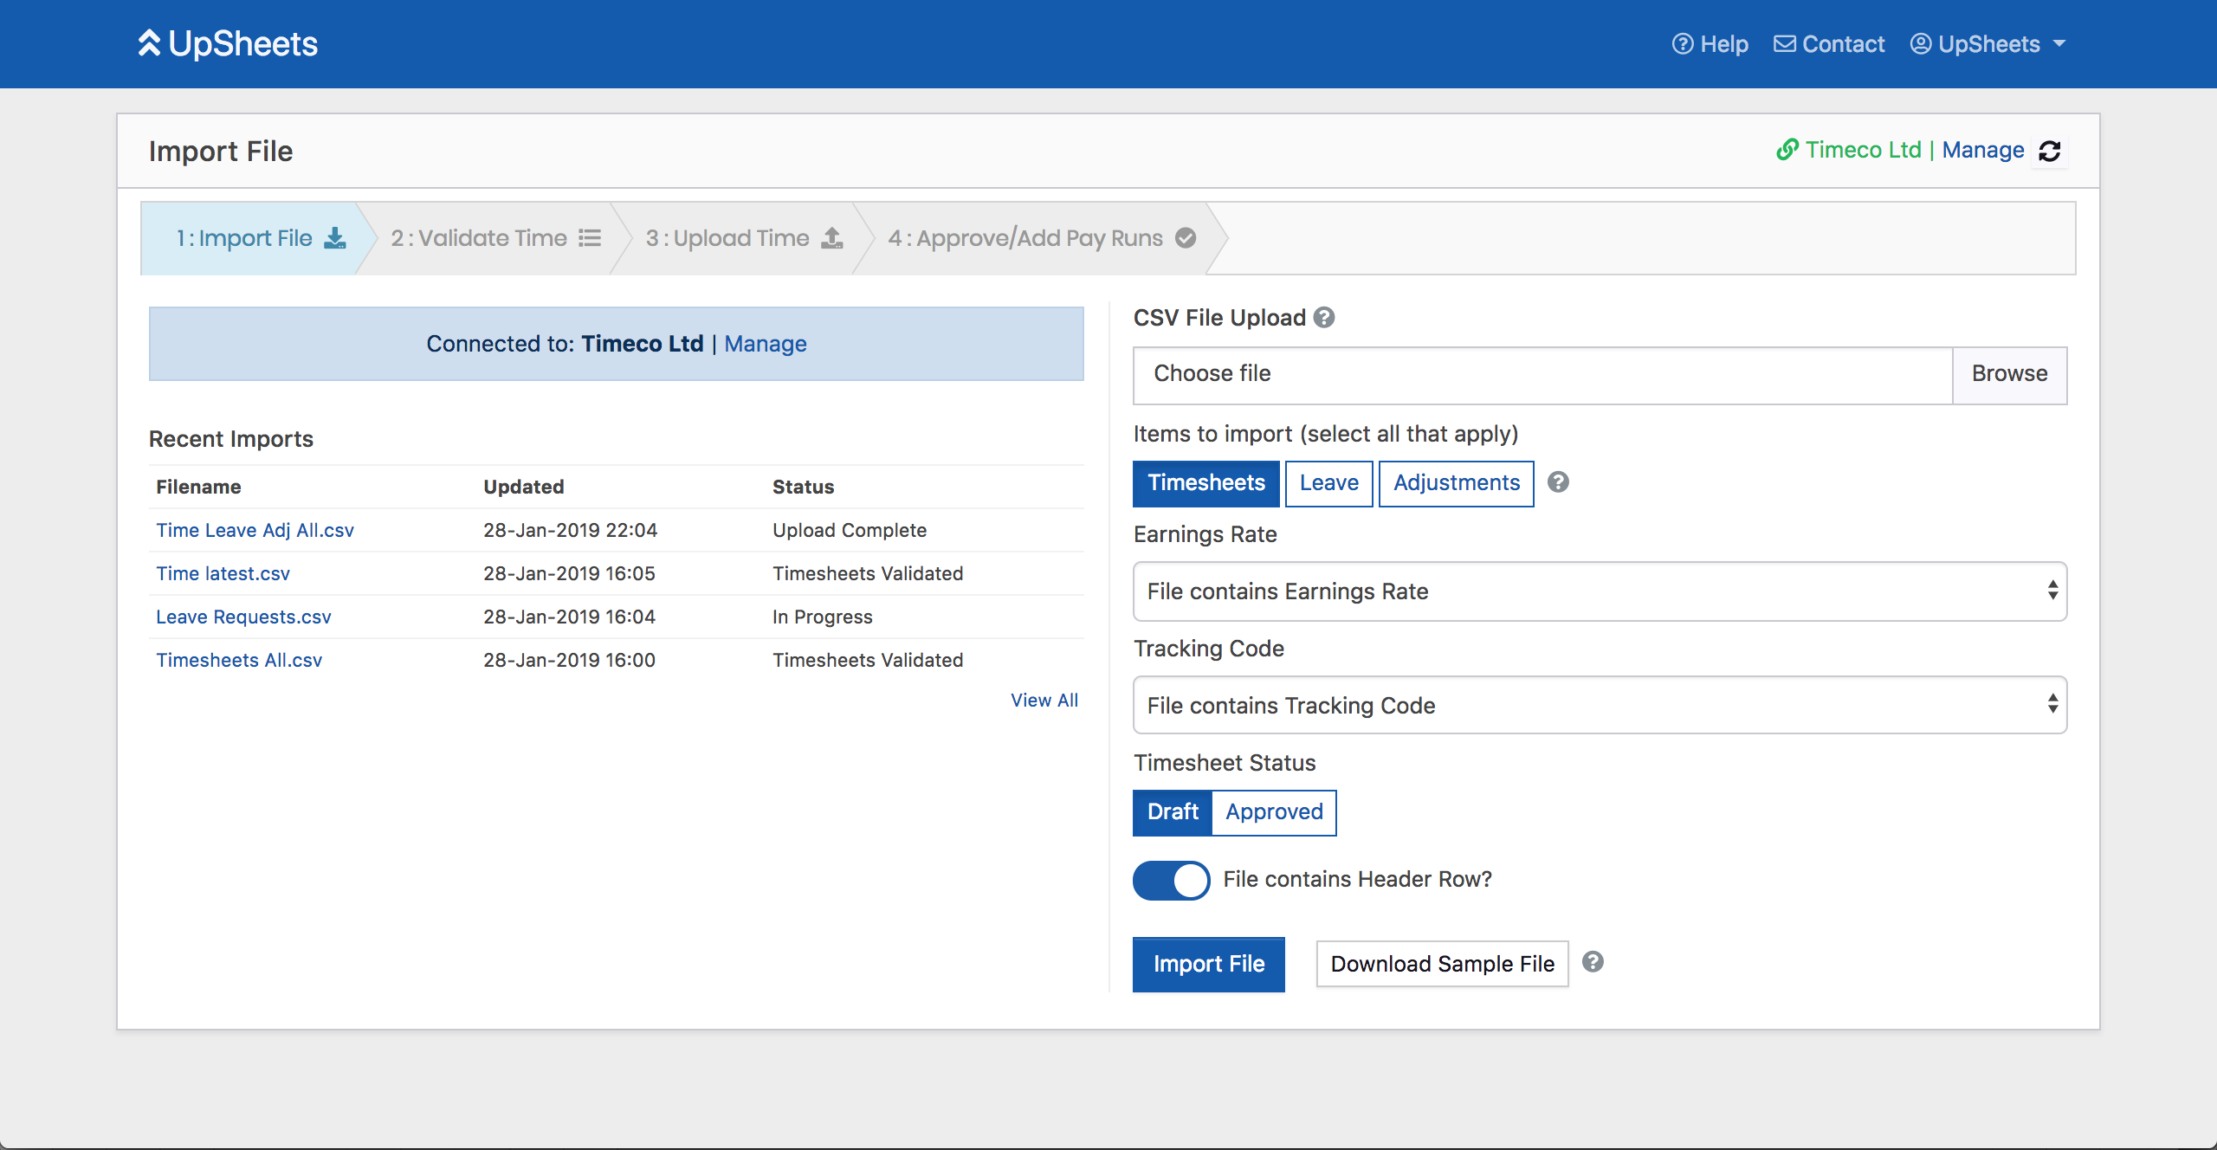Open the Leave Requests.csv recent import

[x=243, y=616]
